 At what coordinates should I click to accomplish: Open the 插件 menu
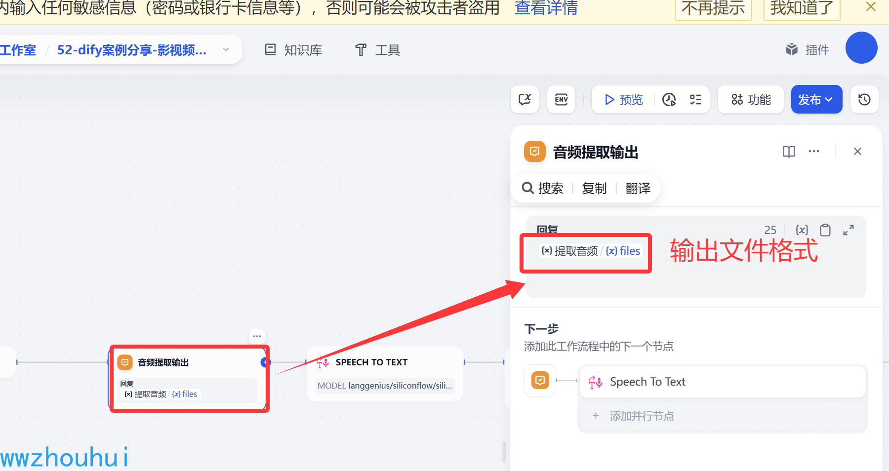807,50
